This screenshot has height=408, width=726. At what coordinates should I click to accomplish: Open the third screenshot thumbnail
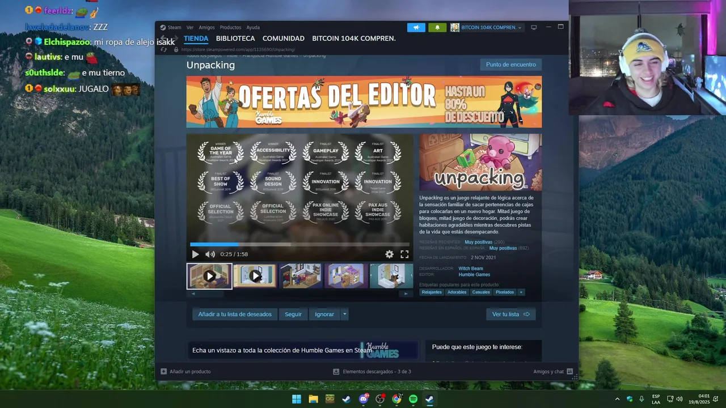pyautogui.click(x=300, y=276)
